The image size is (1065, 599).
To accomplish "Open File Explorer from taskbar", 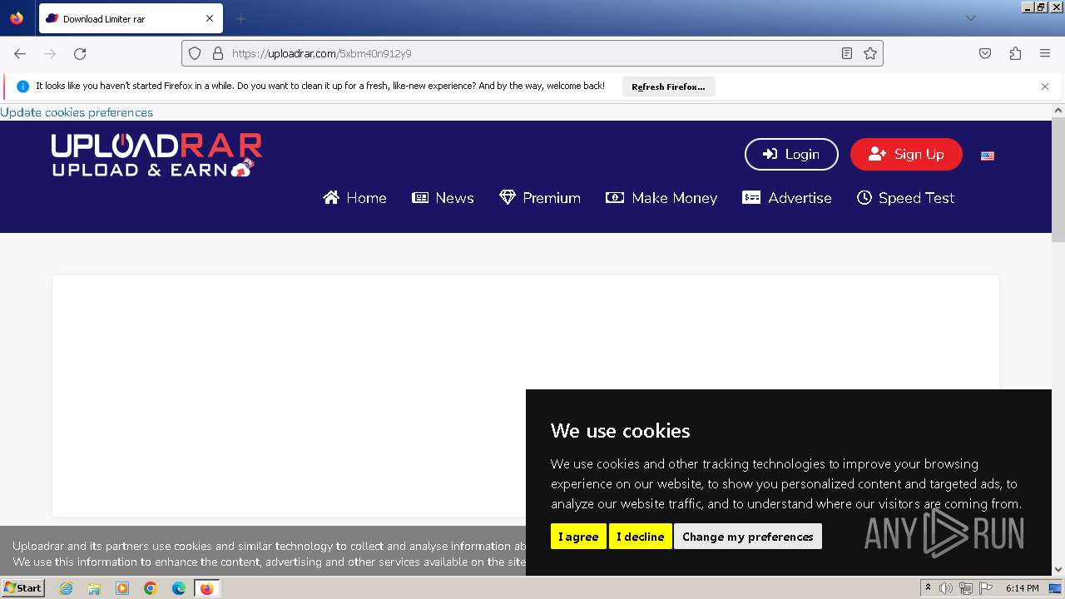I will click(94, 588).
